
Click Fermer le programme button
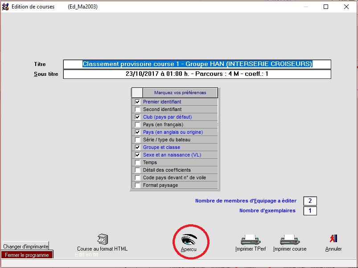click(x=27, y=255)
